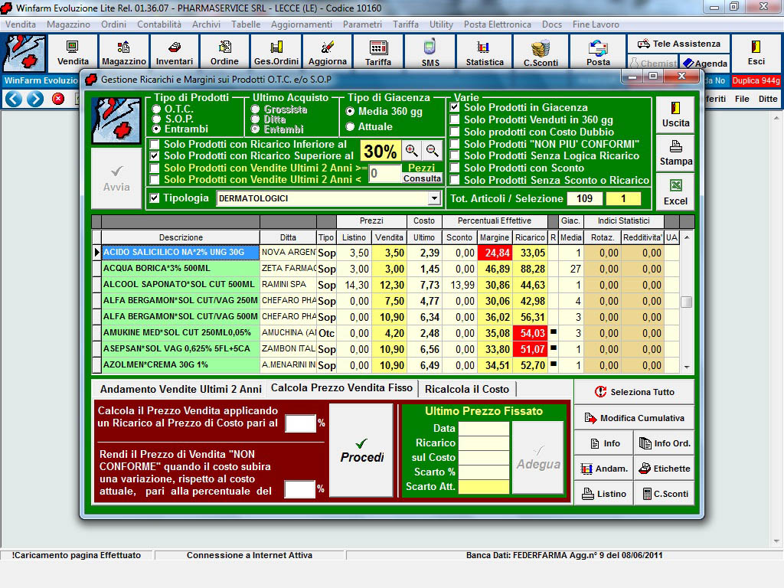Click the ricarico percentage input field
The image size is (784, 588).
[300, 423]
